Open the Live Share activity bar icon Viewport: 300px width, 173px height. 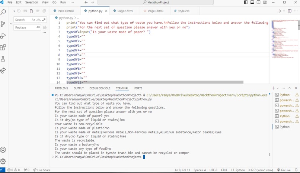click(x=3, y=71)
